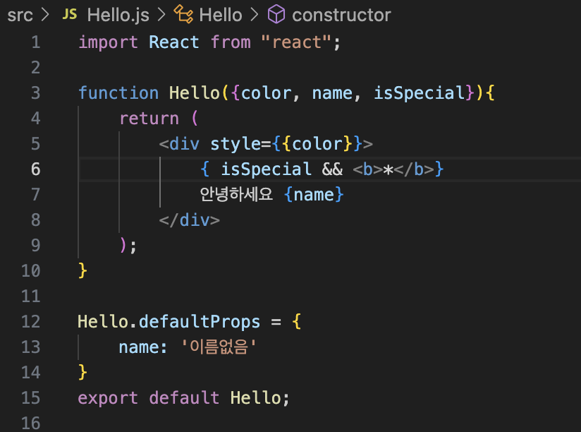Screen dimensions: 581x432
Task: Select the Hello breadcrumb symbol
Action: pos(221,16)
